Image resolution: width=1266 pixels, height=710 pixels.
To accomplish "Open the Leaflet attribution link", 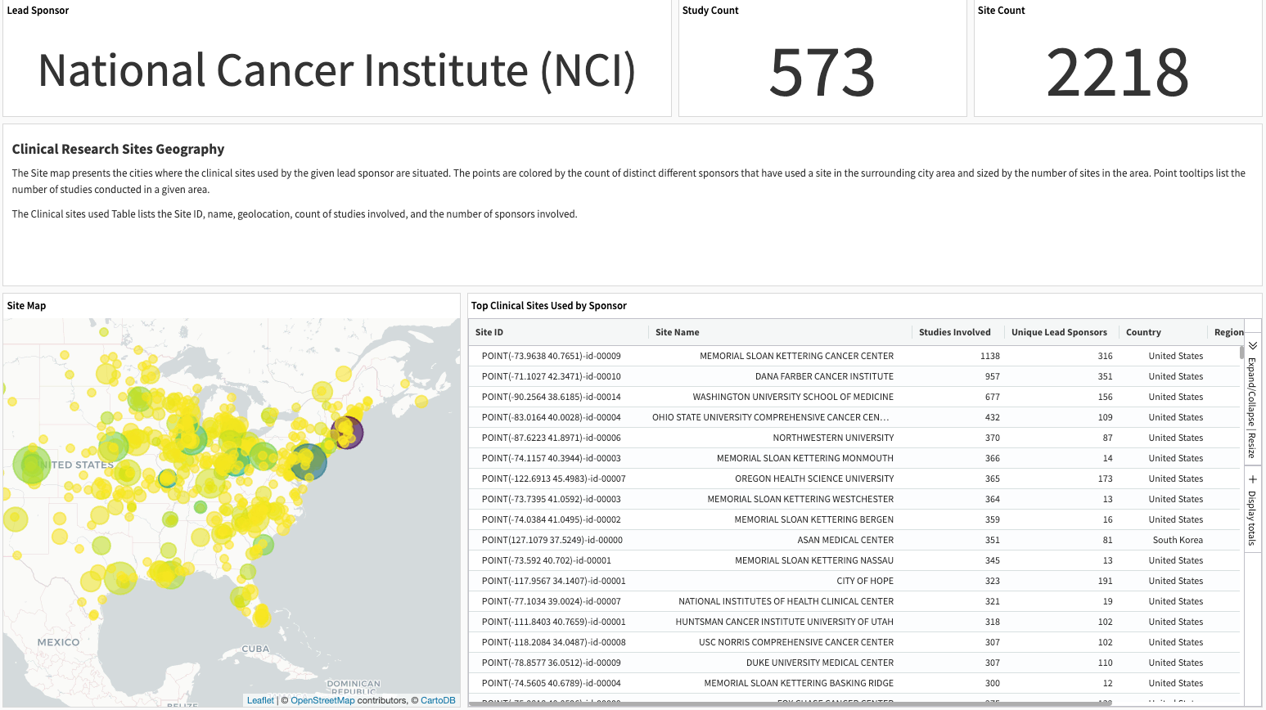I will point(259,699).
